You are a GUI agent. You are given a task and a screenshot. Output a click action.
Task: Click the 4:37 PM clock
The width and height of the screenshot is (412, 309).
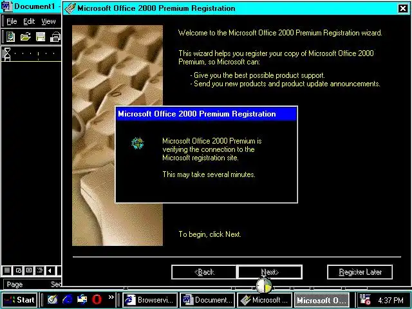(x=391, y=300)
